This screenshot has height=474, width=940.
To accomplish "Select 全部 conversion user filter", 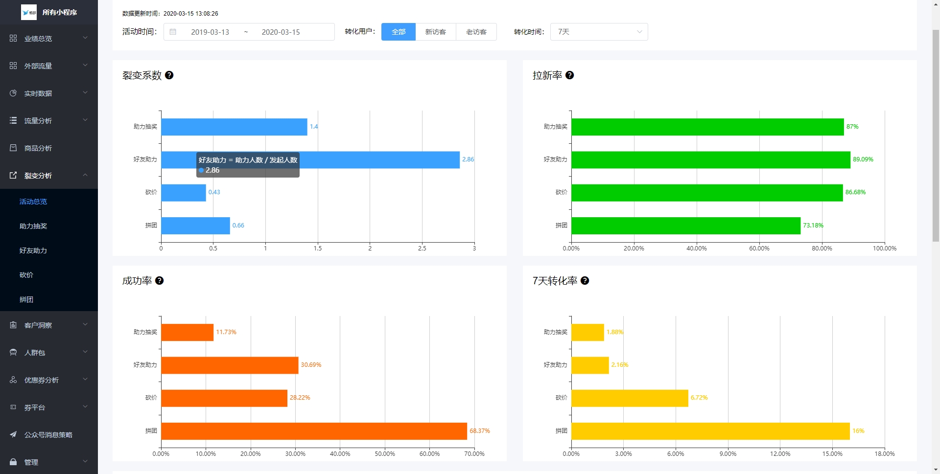I will pyautogui.click(x=399, y=32).
